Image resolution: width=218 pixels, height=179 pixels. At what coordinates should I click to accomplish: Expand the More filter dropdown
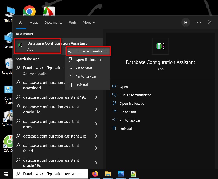point(89,22)
